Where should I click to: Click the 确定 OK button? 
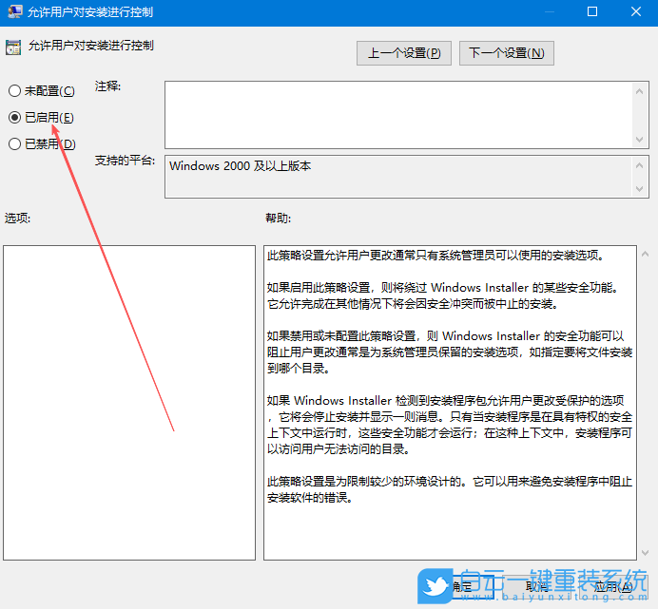pos(461,587)
